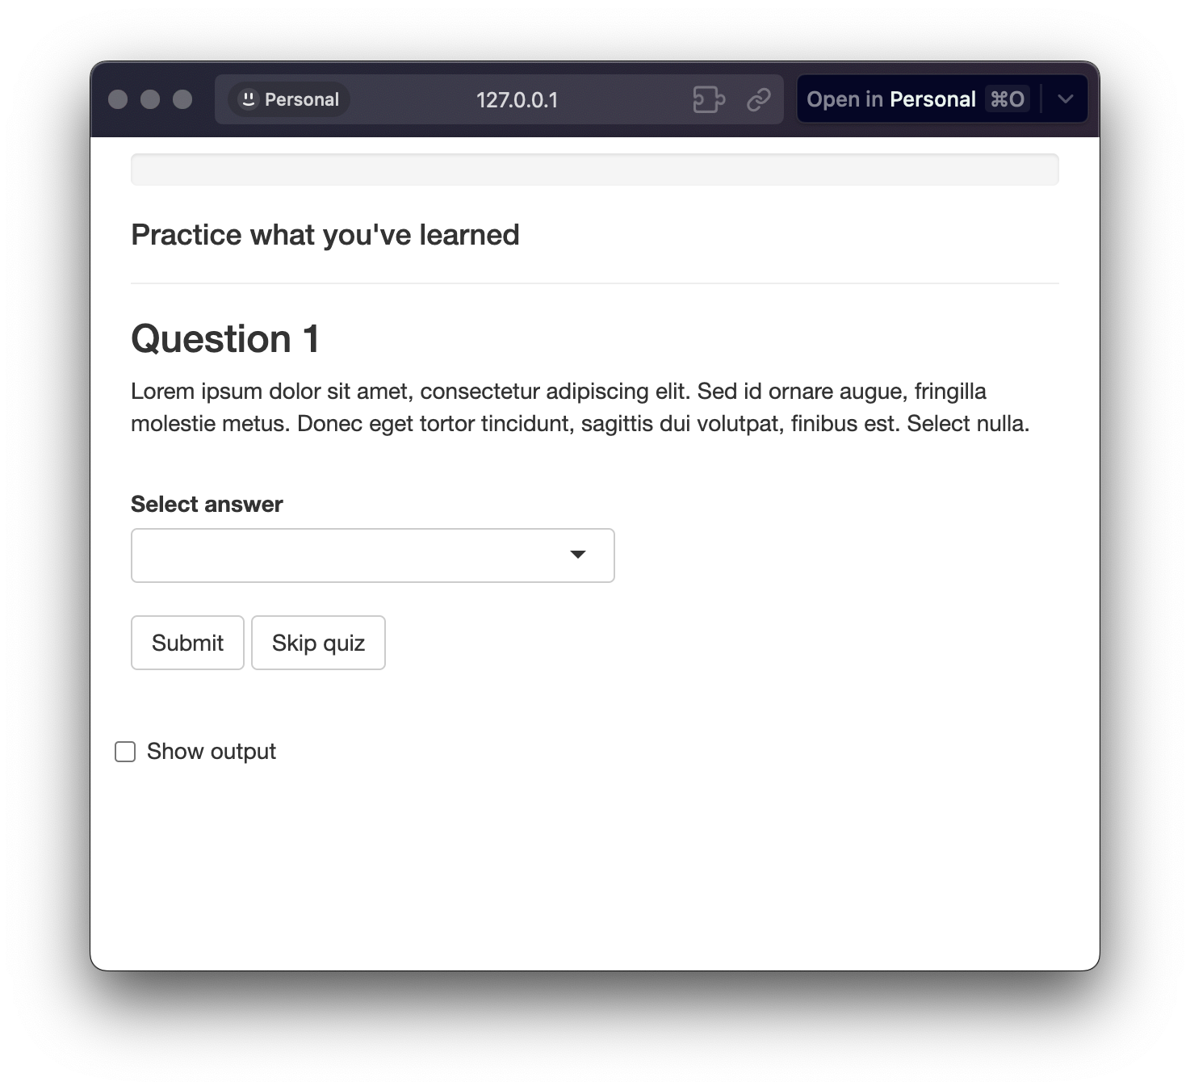1190x1090 pixels.
Task: Click the window close button
Action: 118,99
